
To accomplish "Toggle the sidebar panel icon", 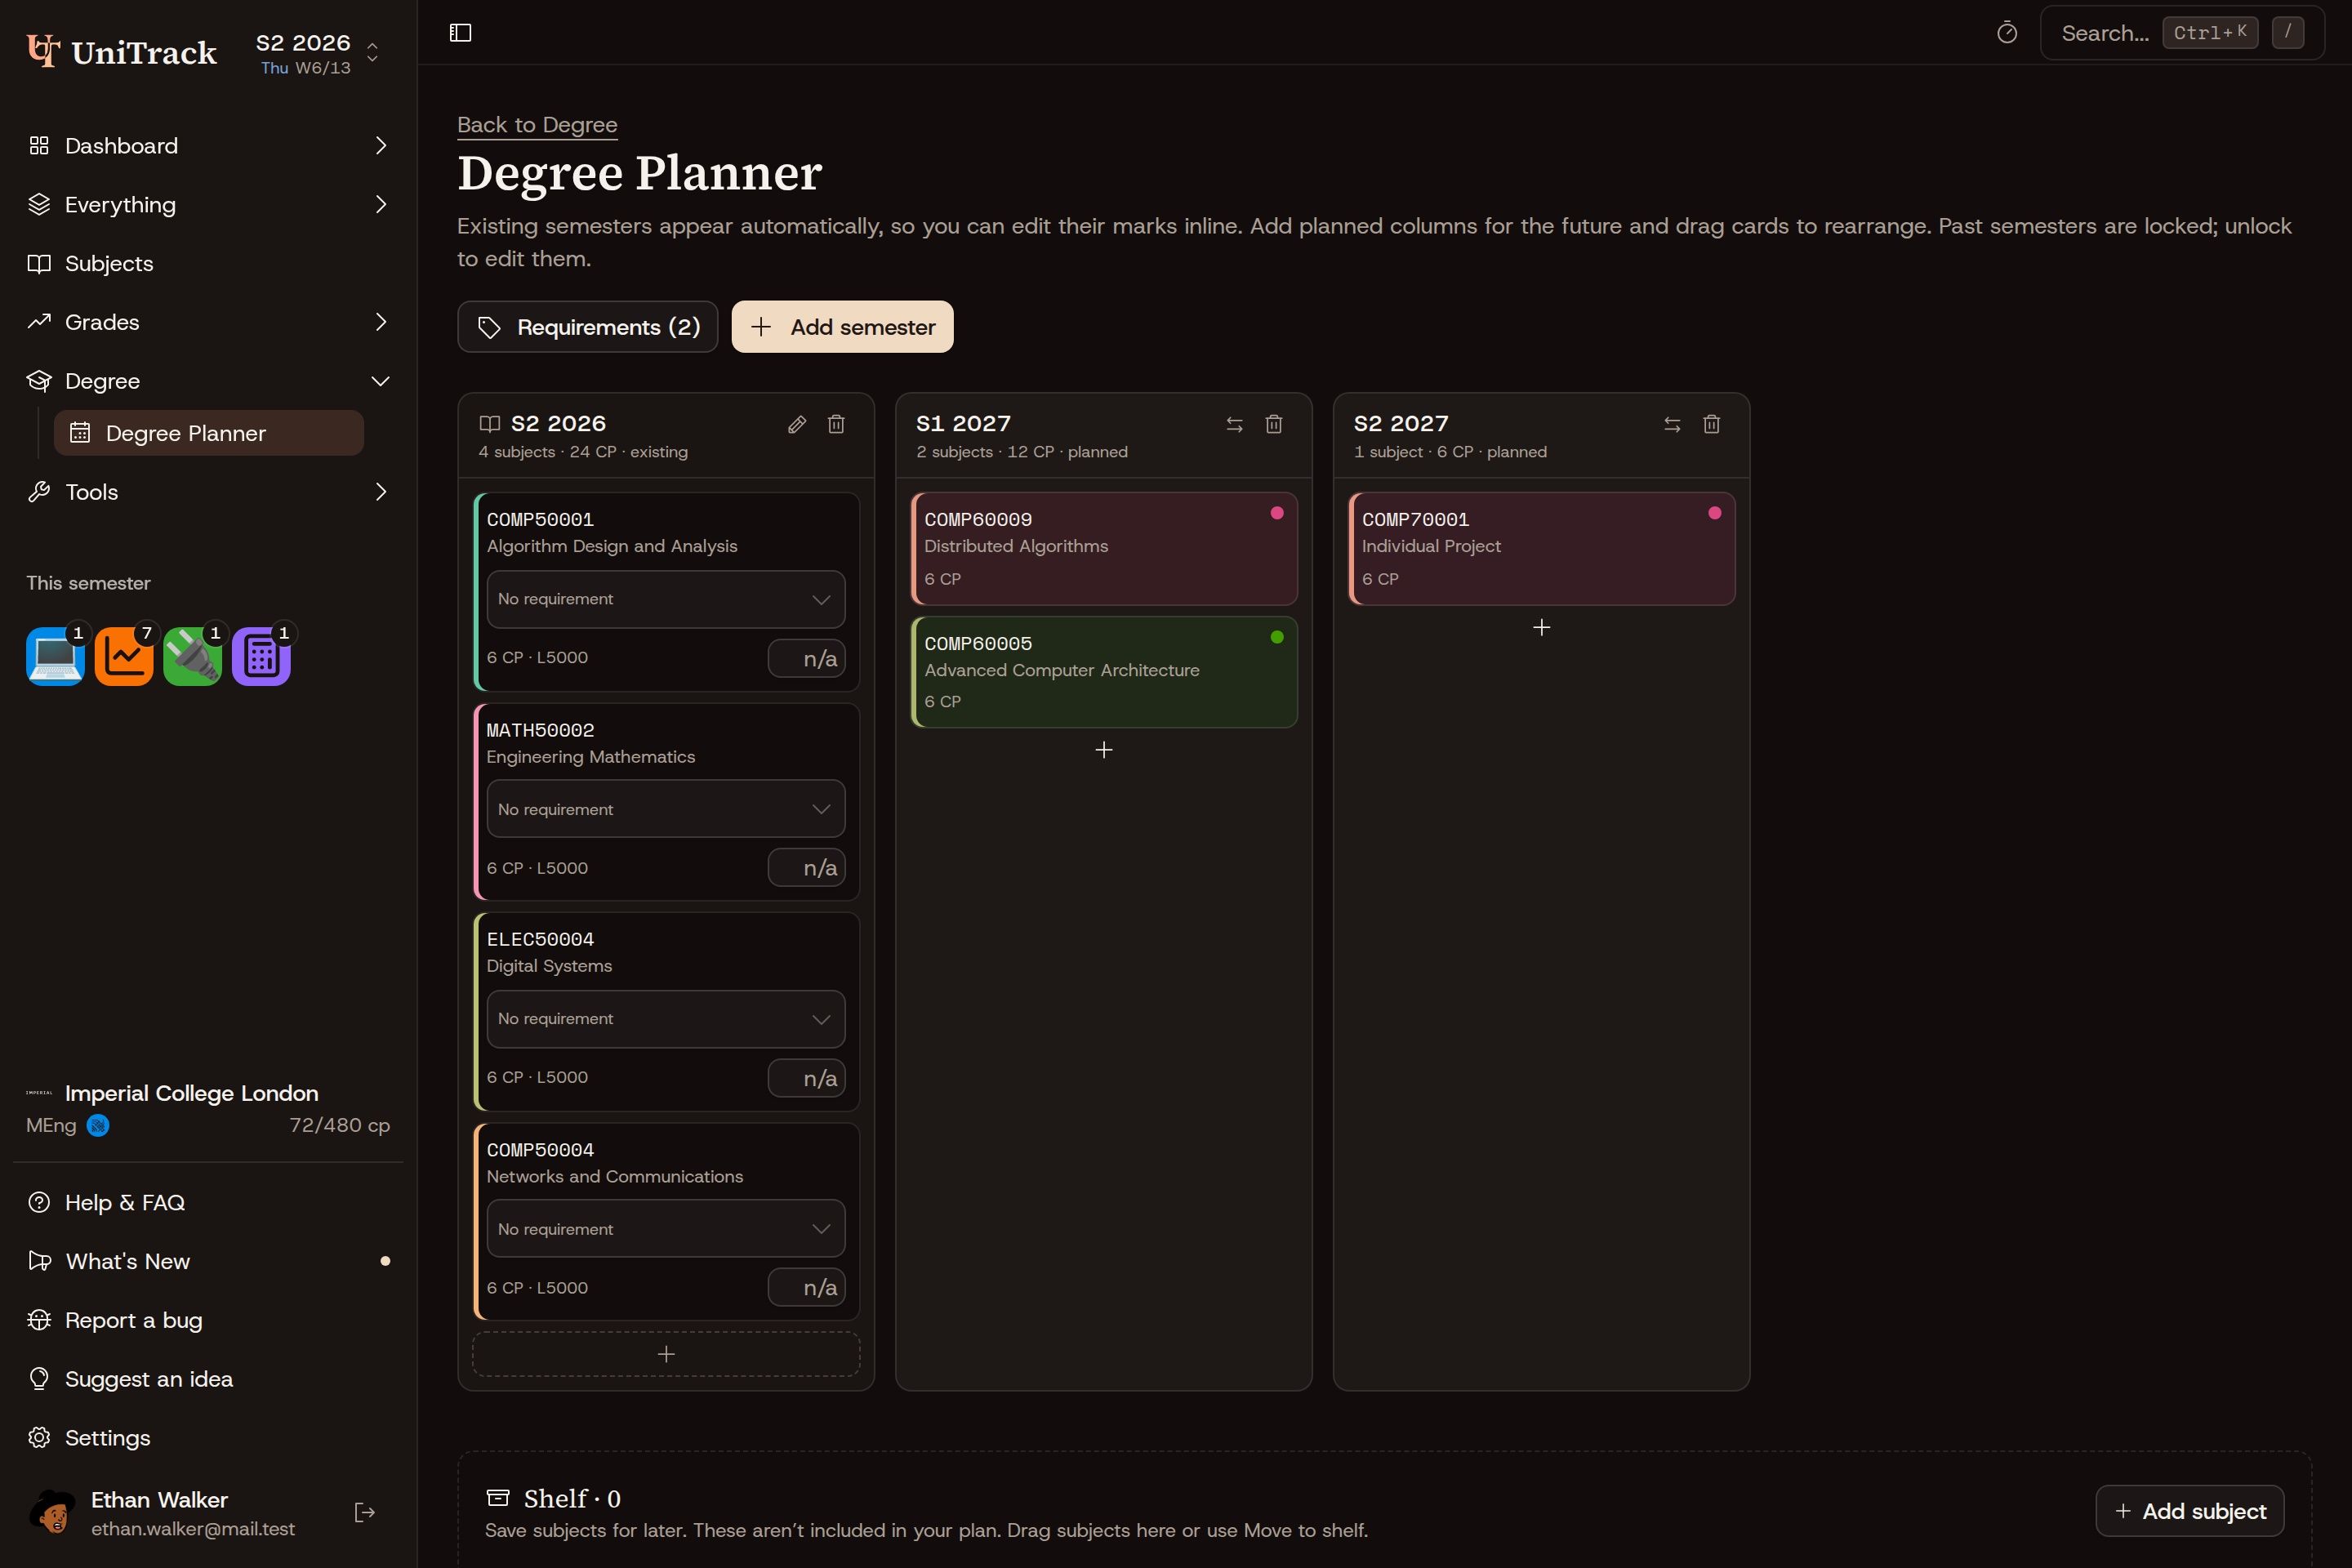I will coord(460,33).
